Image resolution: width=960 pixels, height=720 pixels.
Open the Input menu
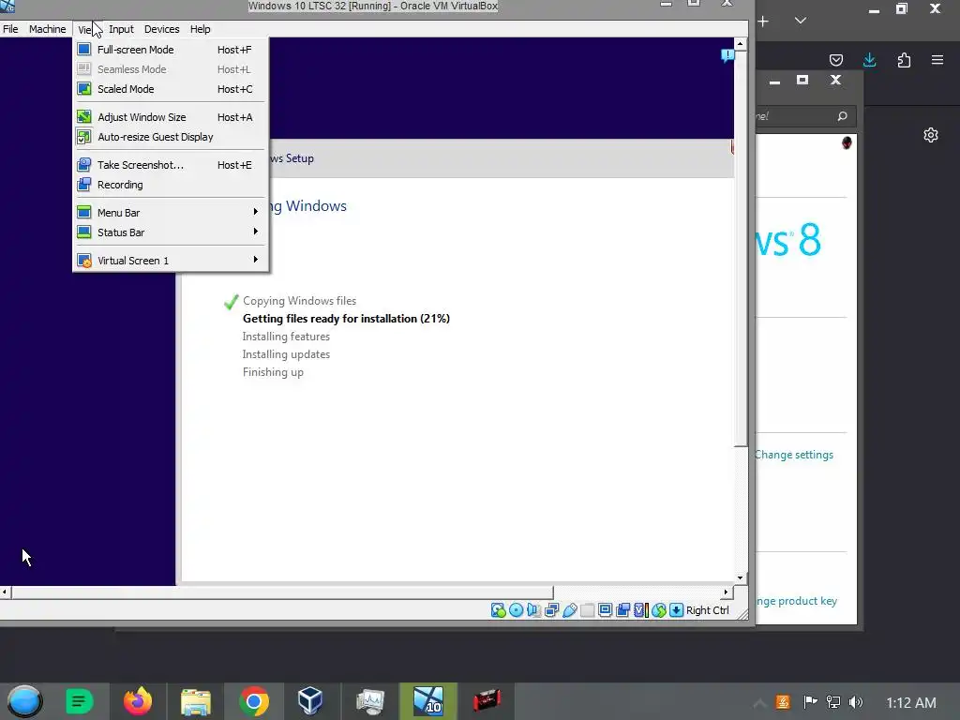[121, 29]
